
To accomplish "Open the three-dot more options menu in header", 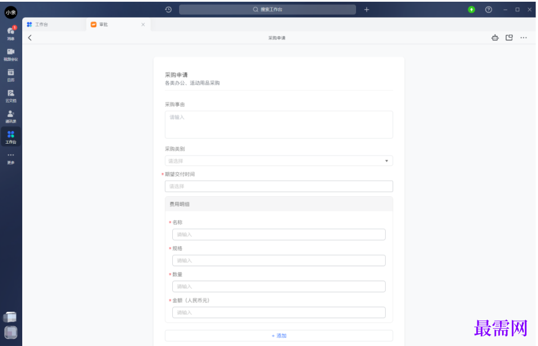I will [x=523, y=38].
